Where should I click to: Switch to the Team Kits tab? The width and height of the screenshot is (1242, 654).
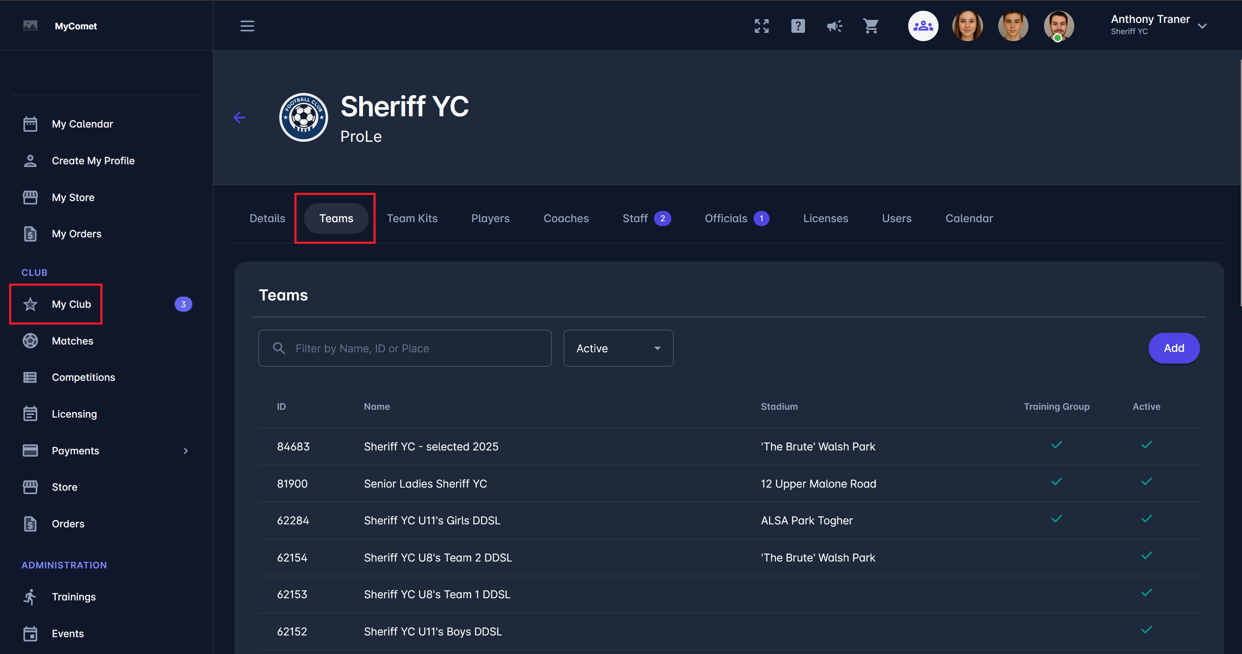pyautogui.click(x=412, y=218)
